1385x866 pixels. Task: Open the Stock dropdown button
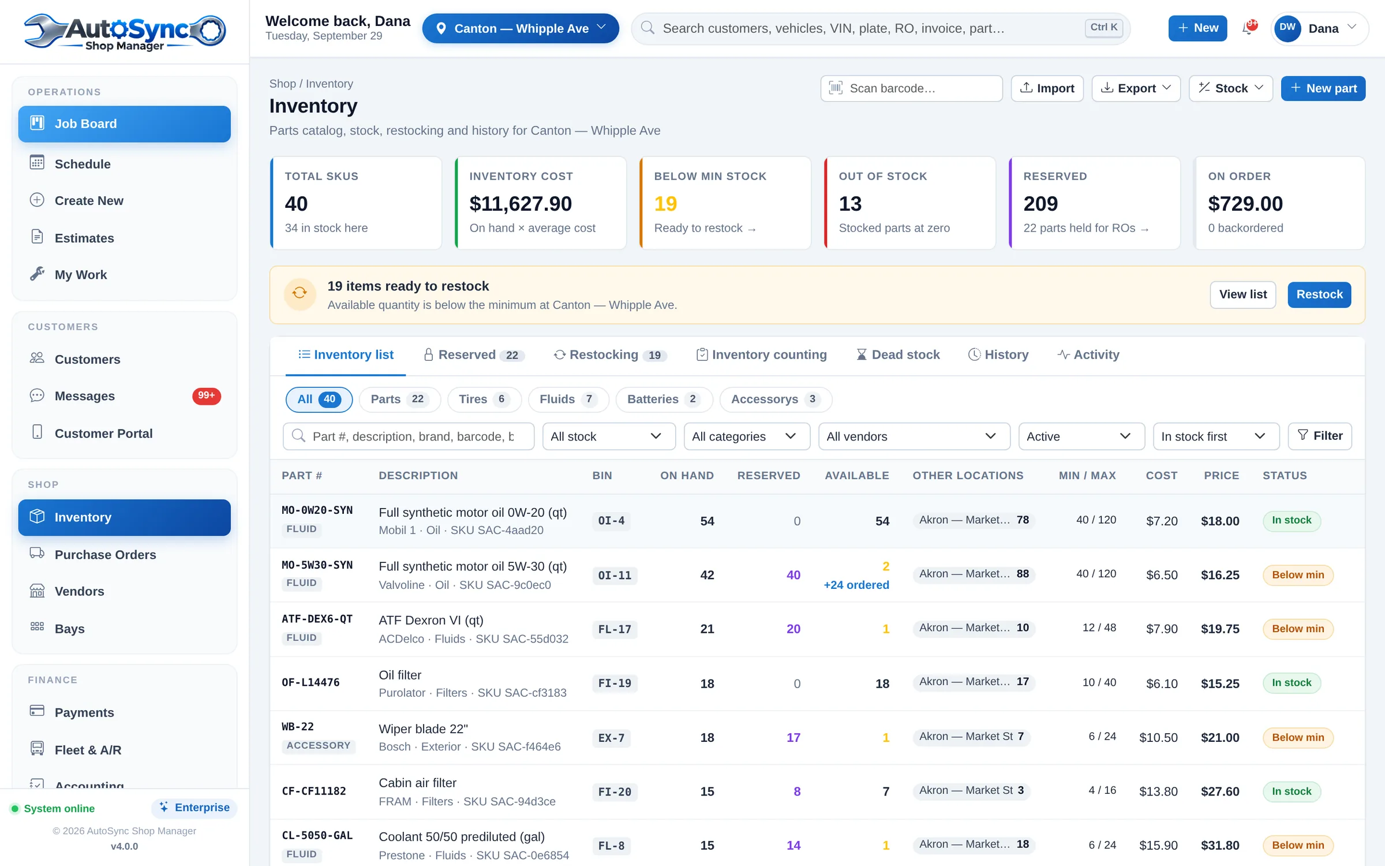[x=1231, y=88]
